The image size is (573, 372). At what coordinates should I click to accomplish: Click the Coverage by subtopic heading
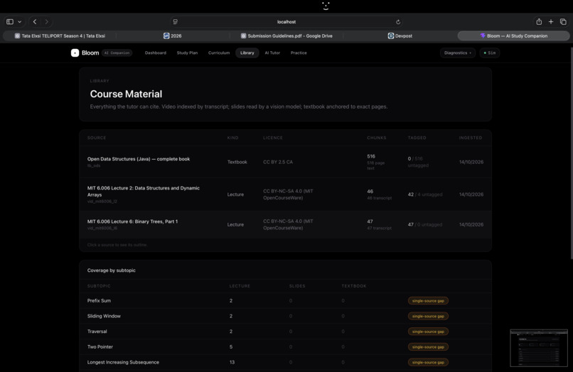[x=111, y=270]
